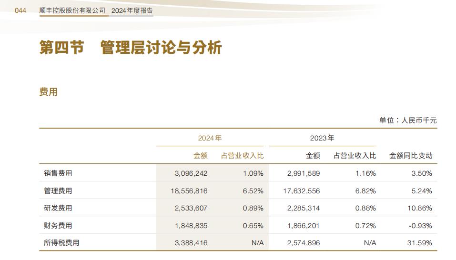Click page number 044 in header
456x260 pixels.
20,10
